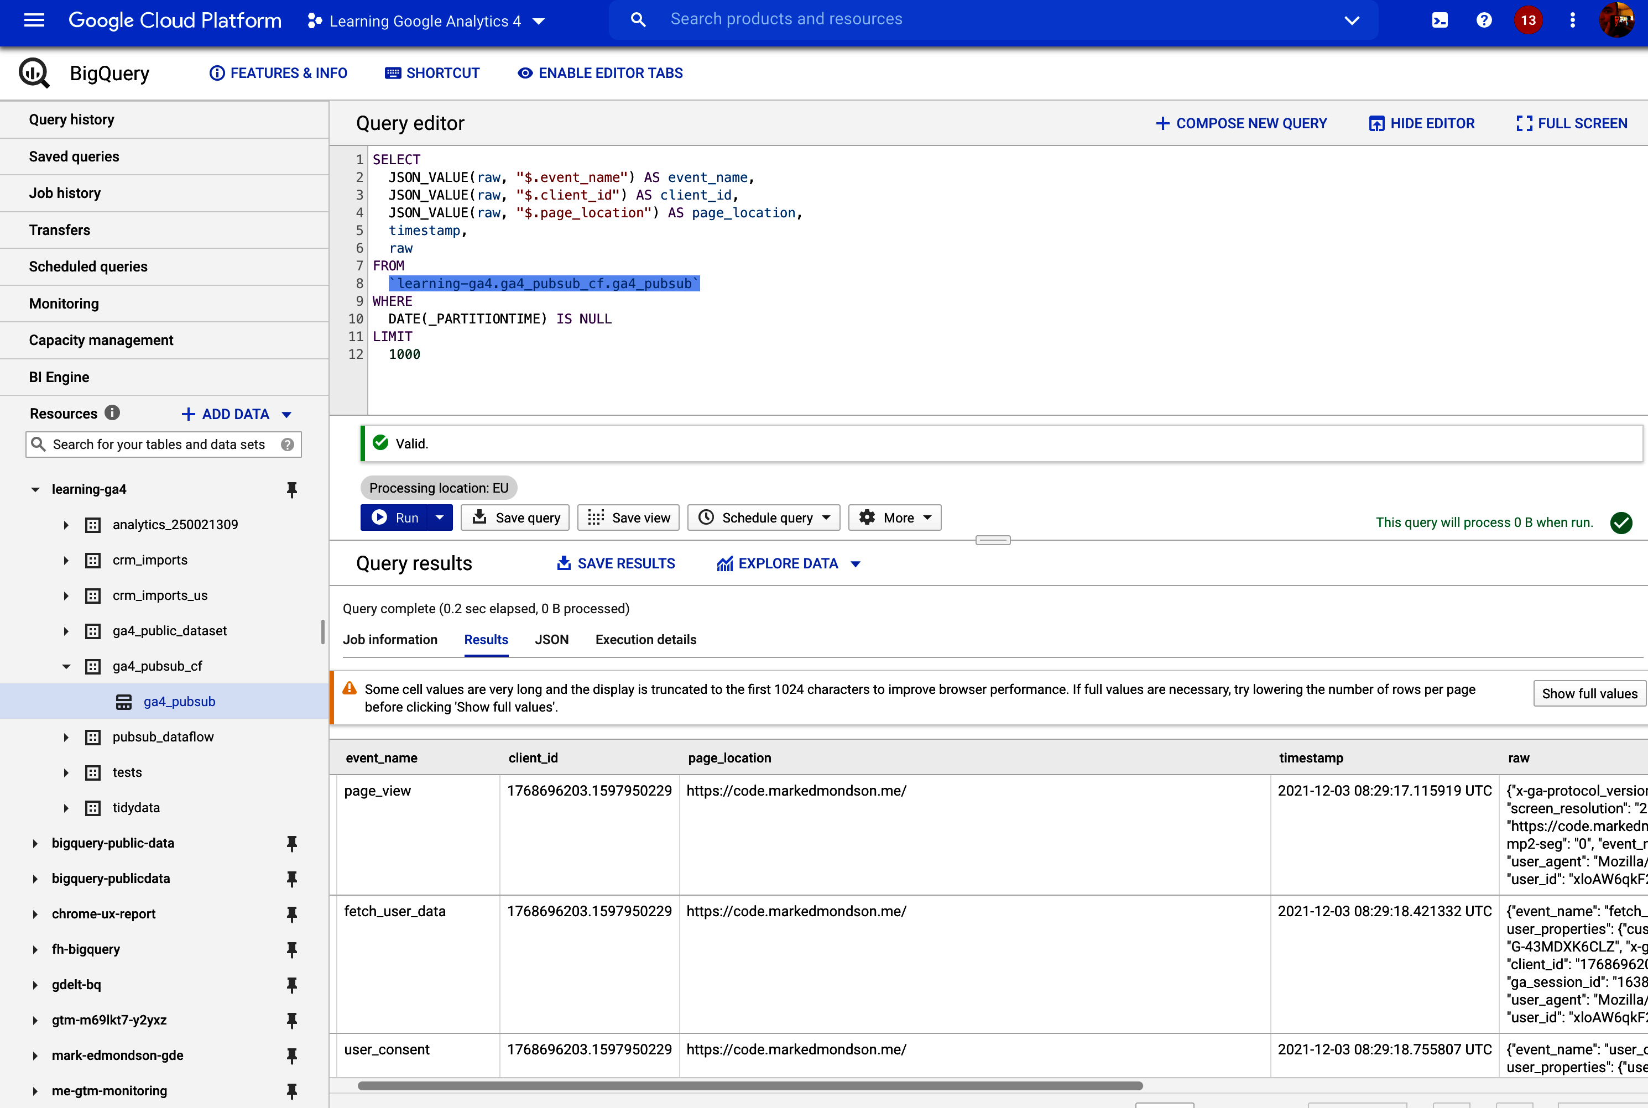
Task: Switch to the JSON tab
Action: (551, 640)
